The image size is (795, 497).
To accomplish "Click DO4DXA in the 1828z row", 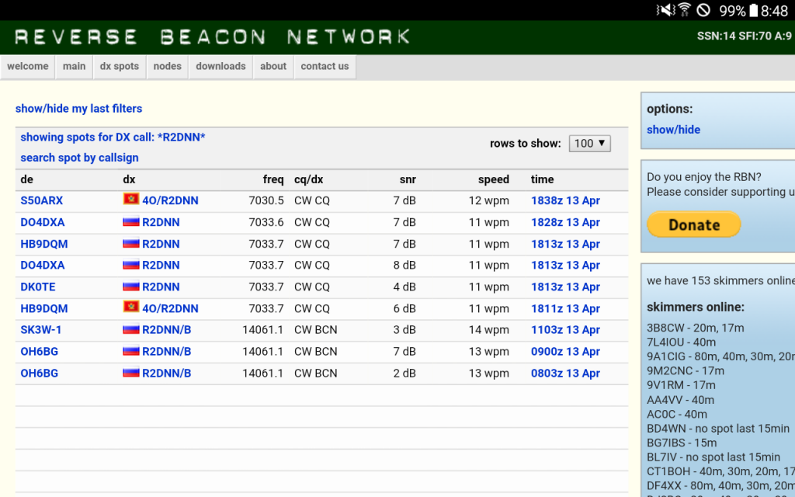I will point(43,222).
